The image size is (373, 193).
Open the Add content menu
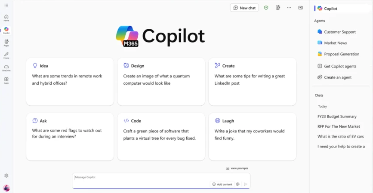tap(222, 184)
